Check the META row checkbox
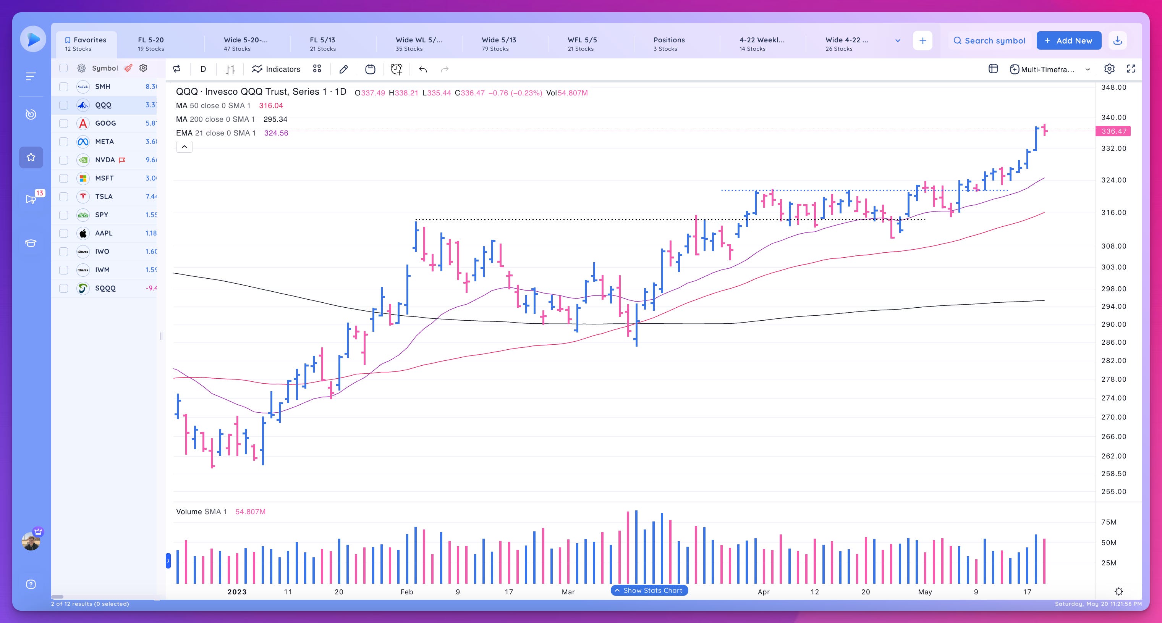Screen dimensions: 1162x623 pyautogui.click(x=64, y=142)
